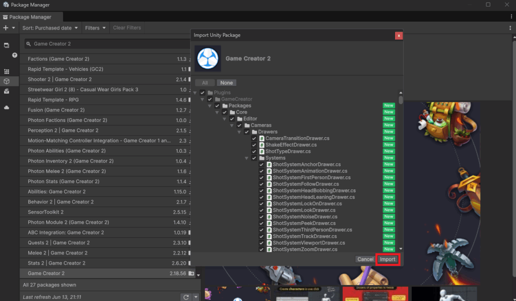Screen dimensions: 516x301
Task: Click the Game Creator 2 row import icon
Action: tap(191, 273)
